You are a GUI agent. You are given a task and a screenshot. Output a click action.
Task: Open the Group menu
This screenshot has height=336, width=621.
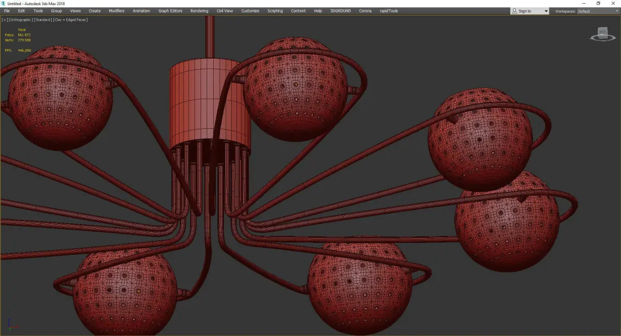pos(56,11)
